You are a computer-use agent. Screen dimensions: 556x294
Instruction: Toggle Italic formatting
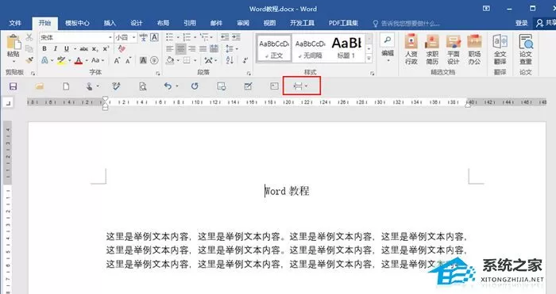click(x=55, y=49)
